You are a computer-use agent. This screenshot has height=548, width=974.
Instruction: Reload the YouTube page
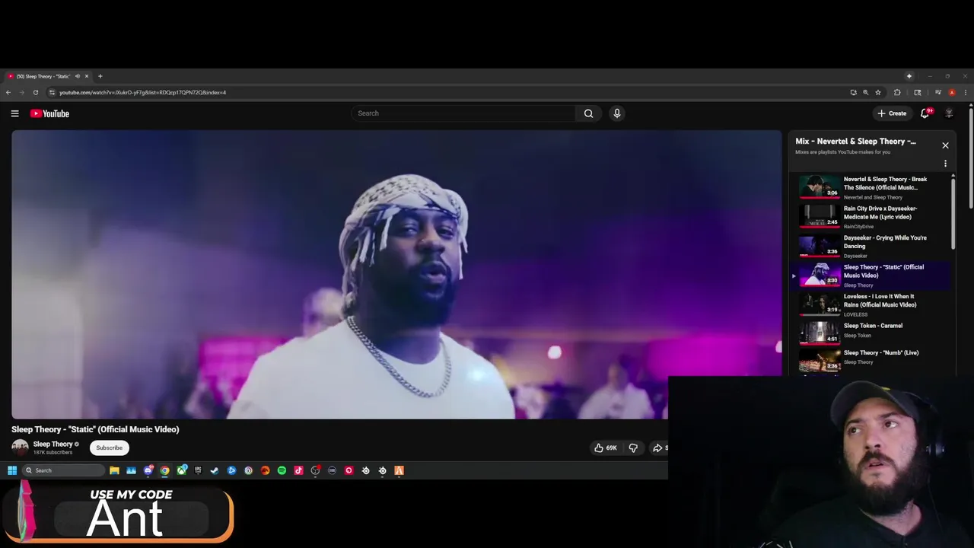pos(35,92)
